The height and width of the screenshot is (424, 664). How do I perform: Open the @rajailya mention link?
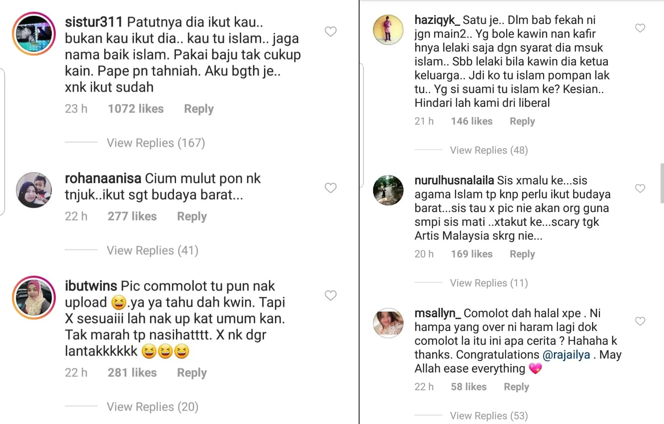pyautogui.click(x=566, y=355)
